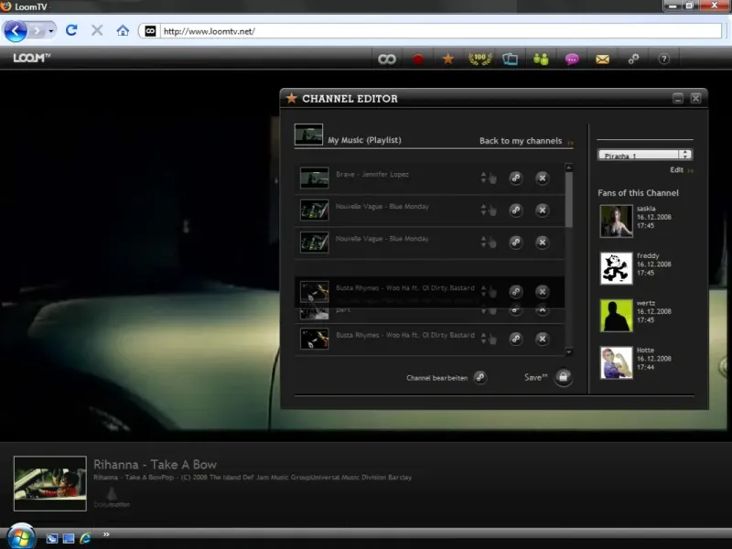The height and width of the screenshot is (549, 732).
Task: Open favorites with the orange star icon
Action: coord(448,59)
